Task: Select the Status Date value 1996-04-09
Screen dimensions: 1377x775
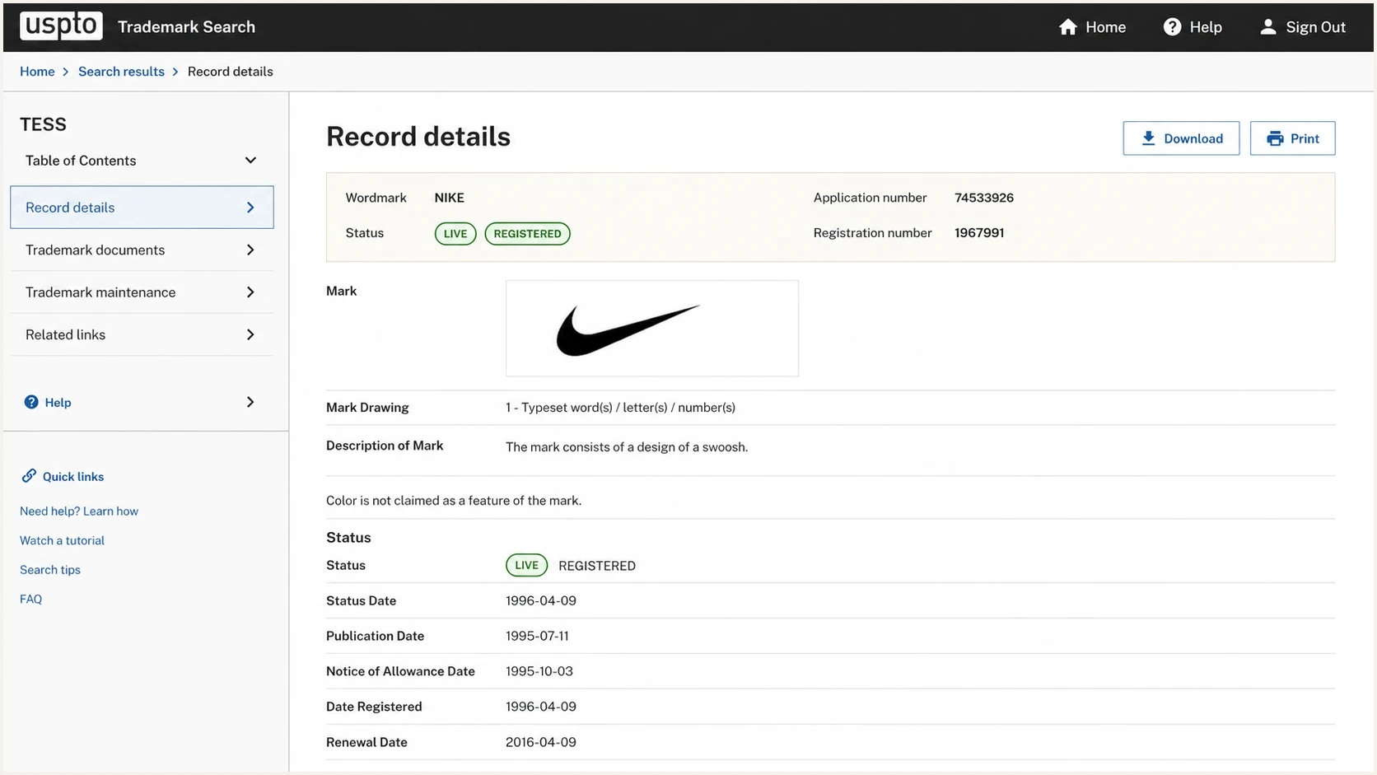Action: (541, 601)
